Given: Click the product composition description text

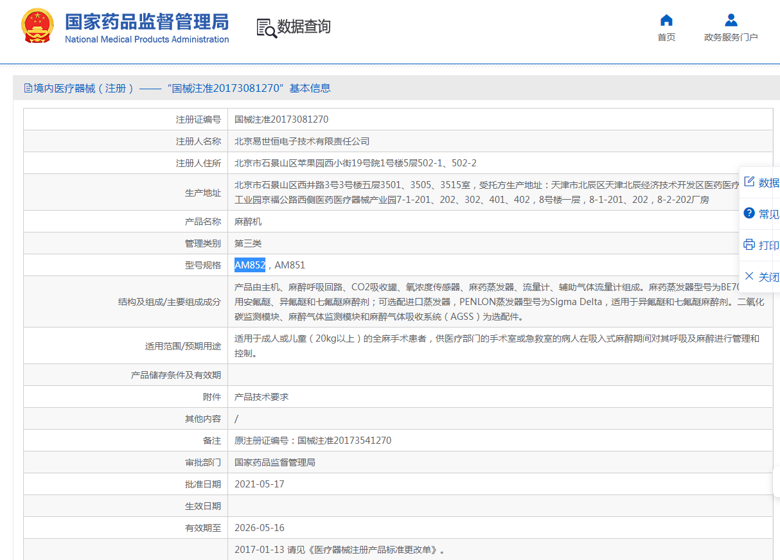Looking at the screenshot, I should (x=499, y=302).
